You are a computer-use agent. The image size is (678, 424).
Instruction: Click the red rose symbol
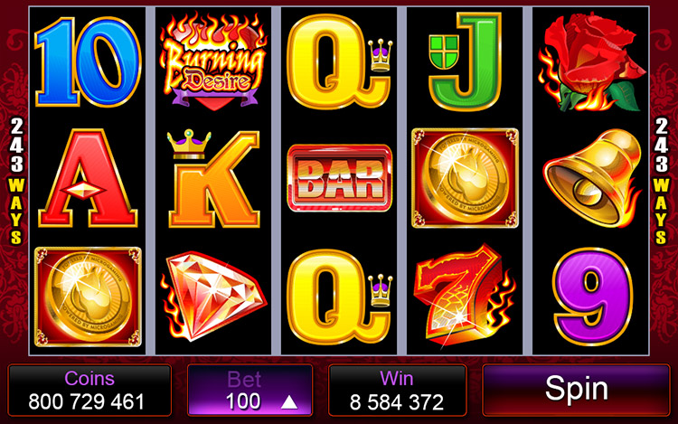click(x=591, y=61)
